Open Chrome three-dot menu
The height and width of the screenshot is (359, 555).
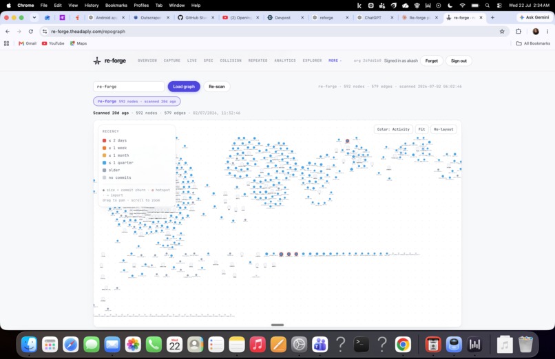pyautogui.click(x=547, y=32)
